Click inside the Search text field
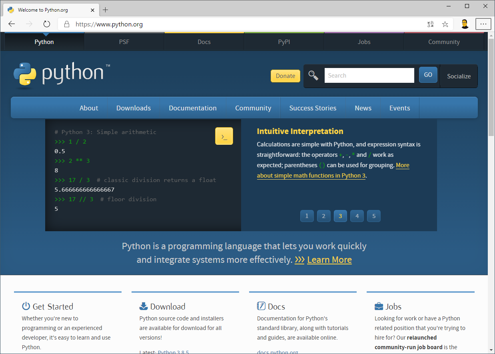This screenshot has width=495, height=354. click(369, 76)
